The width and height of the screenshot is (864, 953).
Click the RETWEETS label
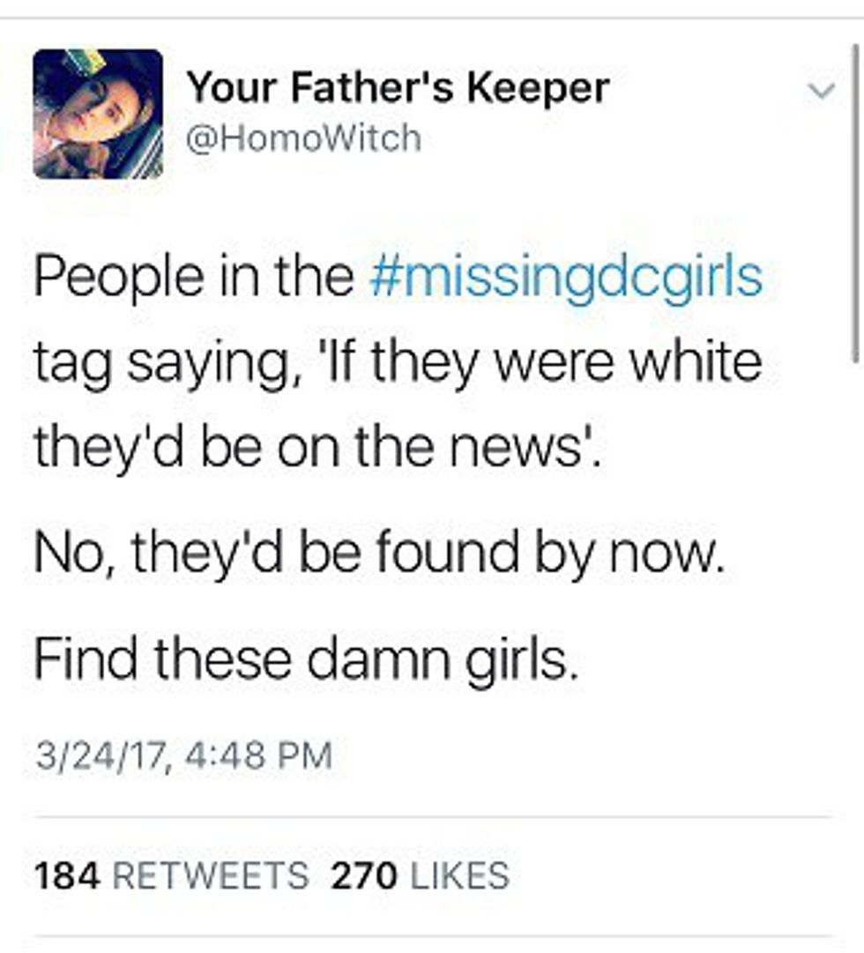pyautogui.click(x=211, y=875)
